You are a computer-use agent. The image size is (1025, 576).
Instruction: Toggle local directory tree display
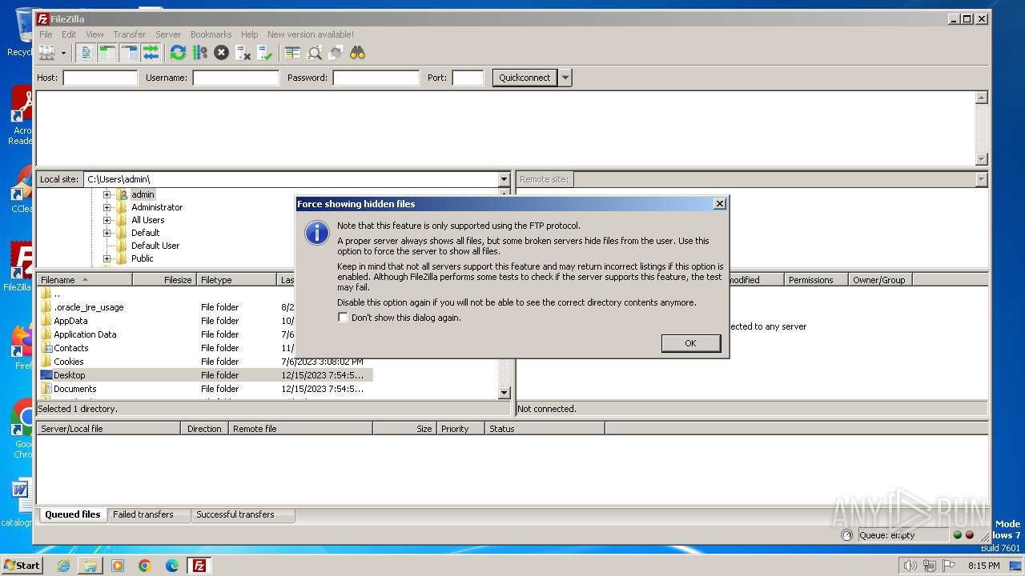click(108, 53)
